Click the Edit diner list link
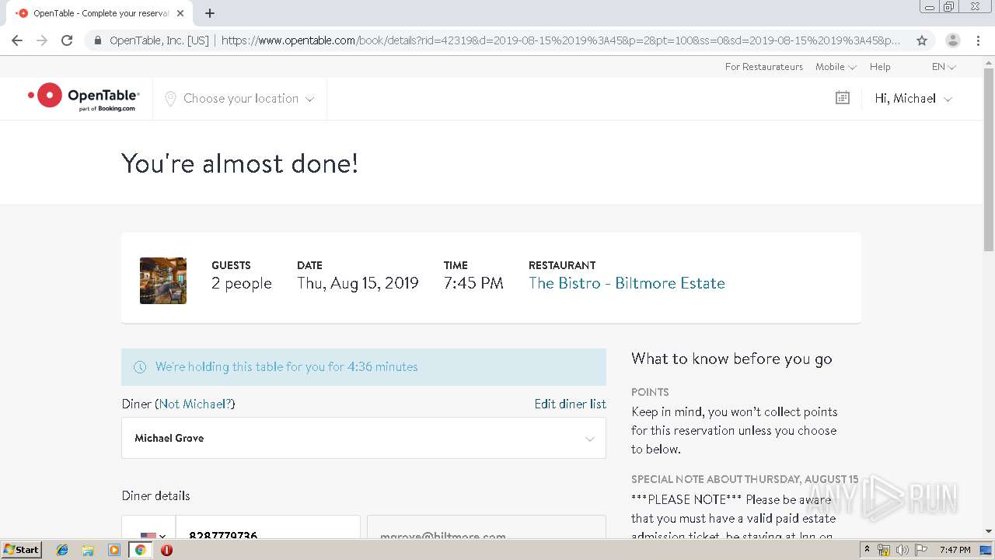This screenshot has height=560, width=995. 570,404
